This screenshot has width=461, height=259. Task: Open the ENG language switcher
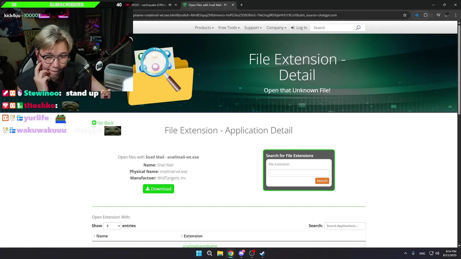tap(422, 254)
